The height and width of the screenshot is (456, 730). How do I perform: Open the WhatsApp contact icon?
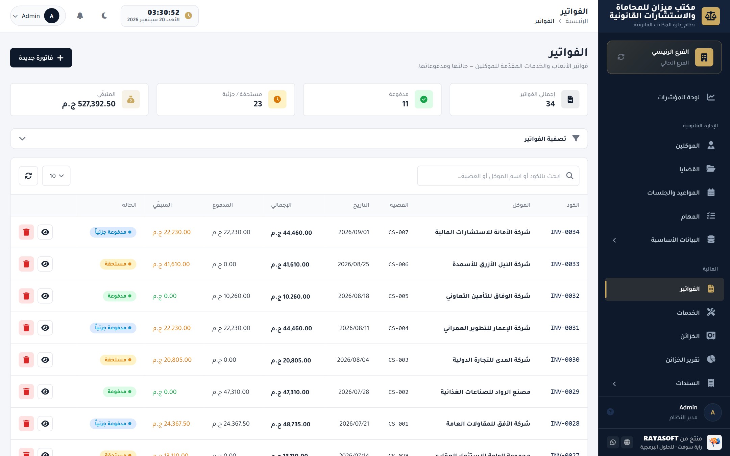(x=613, y=442)
